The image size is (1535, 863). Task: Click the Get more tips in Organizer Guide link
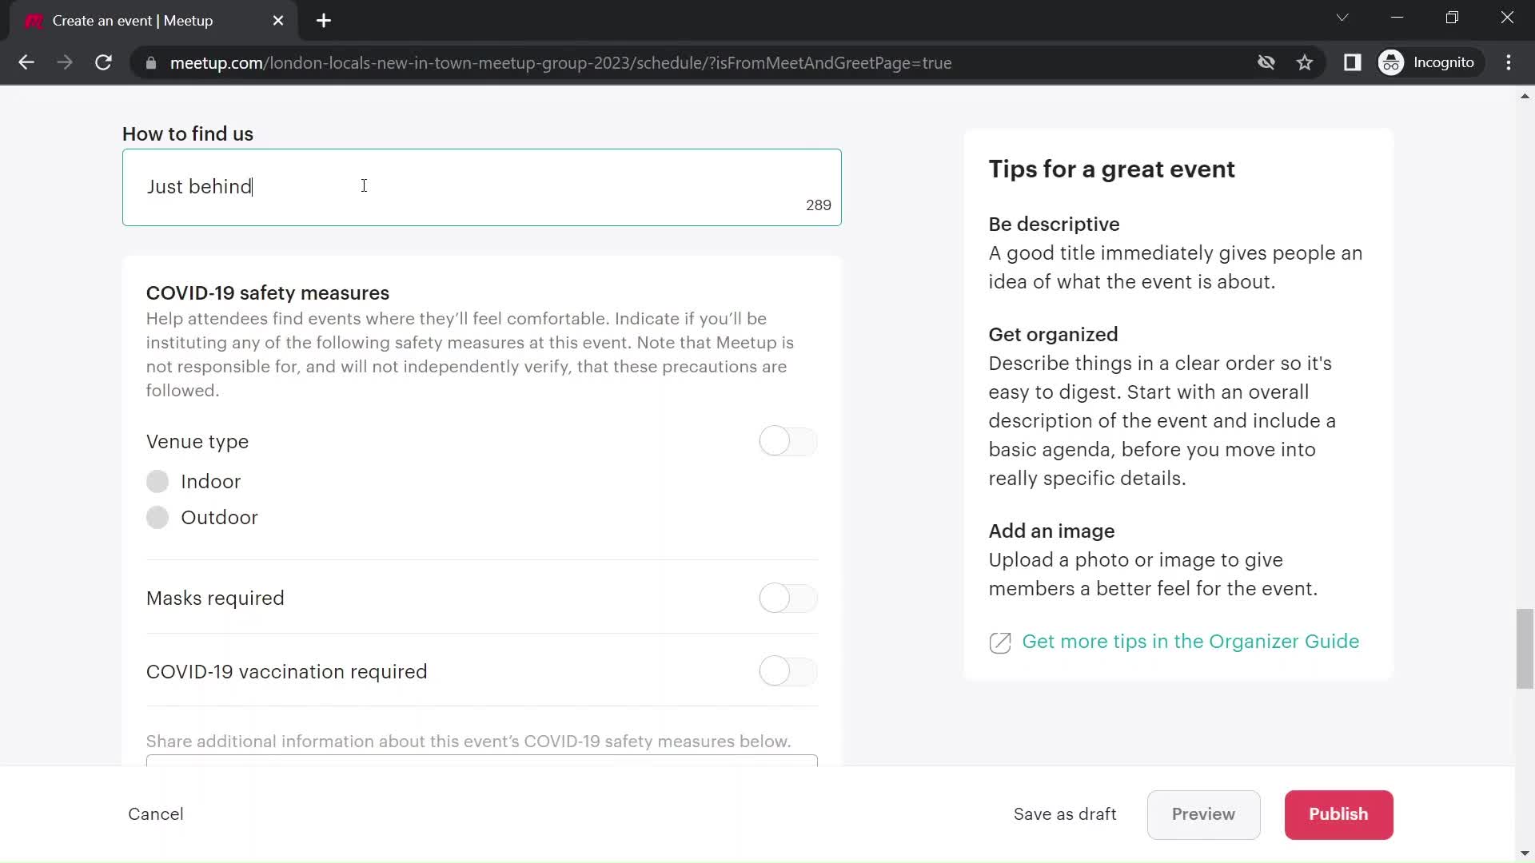tap(1190, 642)
